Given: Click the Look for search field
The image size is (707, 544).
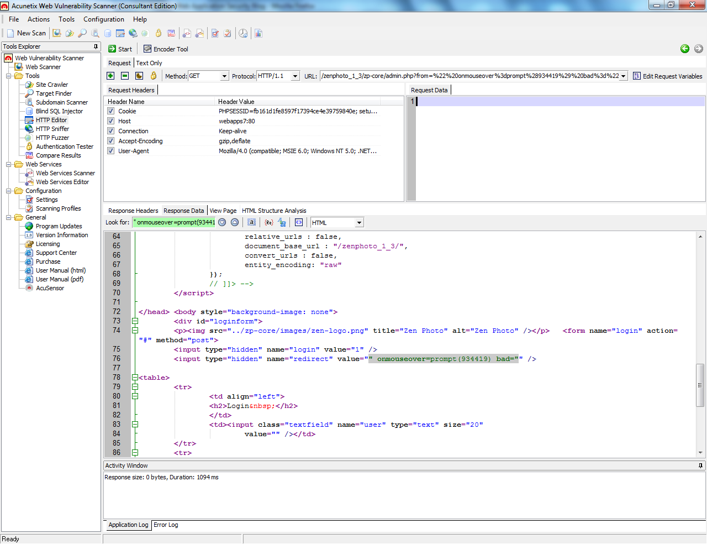Looking at the screenshot, I should (174, 222).
